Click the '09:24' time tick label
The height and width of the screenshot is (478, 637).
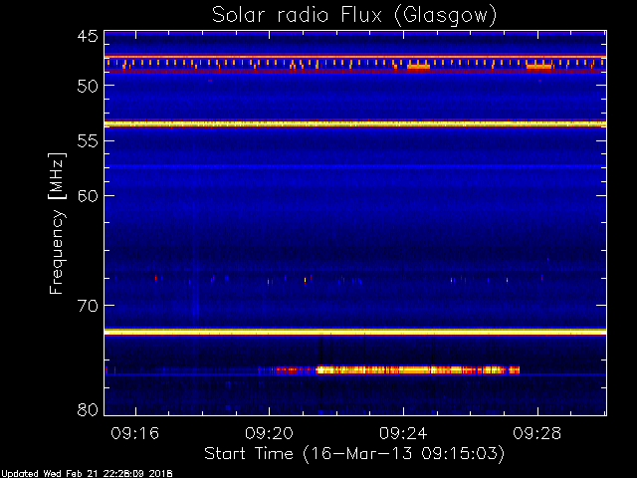pos(403,433)
